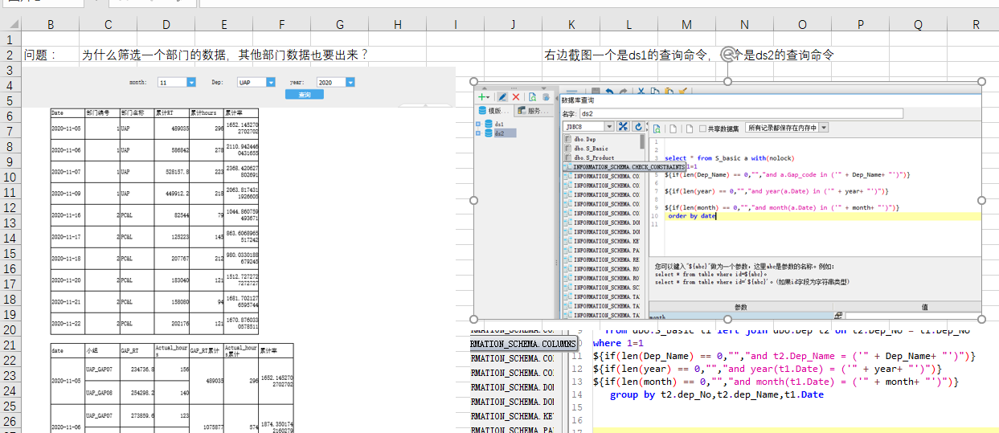This screenshot has height=433, width=999.
Task: Click the INFORMATION_SCHEMA.COLUMNS entry in lower screenshot
Action: pyautogui.click(x=523, y=344)
